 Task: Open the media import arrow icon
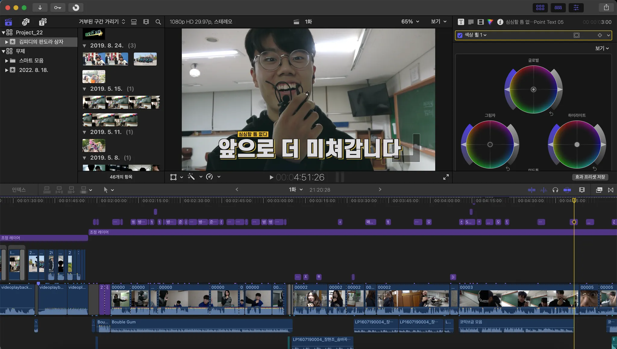tap(40, 8)
